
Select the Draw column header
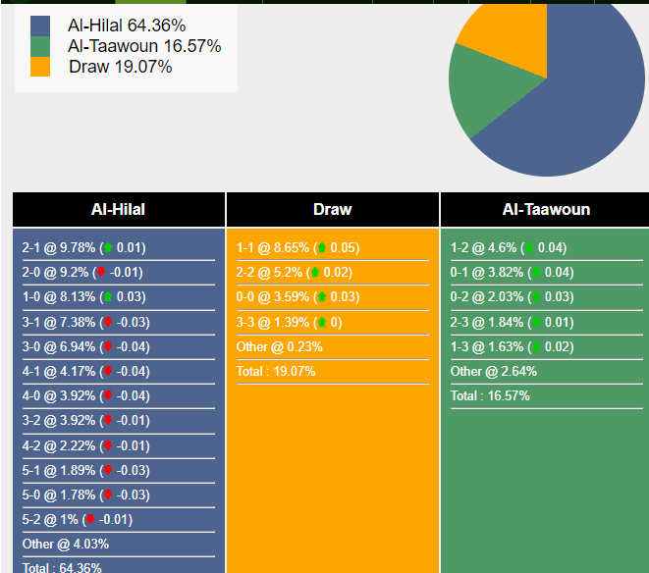tap(333, 209)
